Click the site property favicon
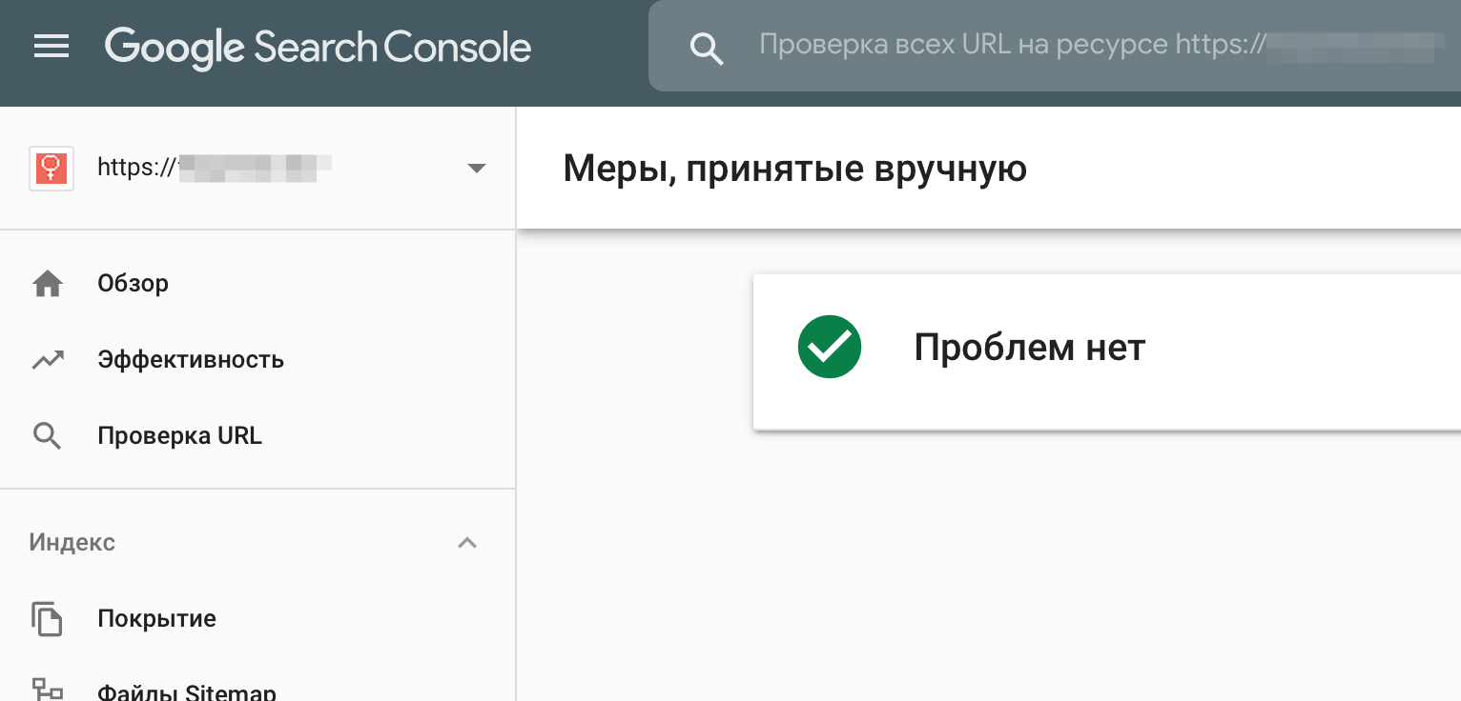 point(51,169)
